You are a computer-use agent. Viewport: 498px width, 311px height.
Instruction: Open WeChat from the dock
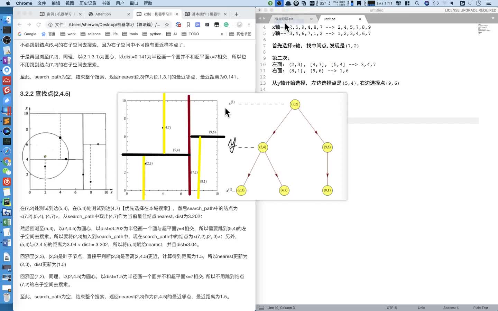click(7, 171)
